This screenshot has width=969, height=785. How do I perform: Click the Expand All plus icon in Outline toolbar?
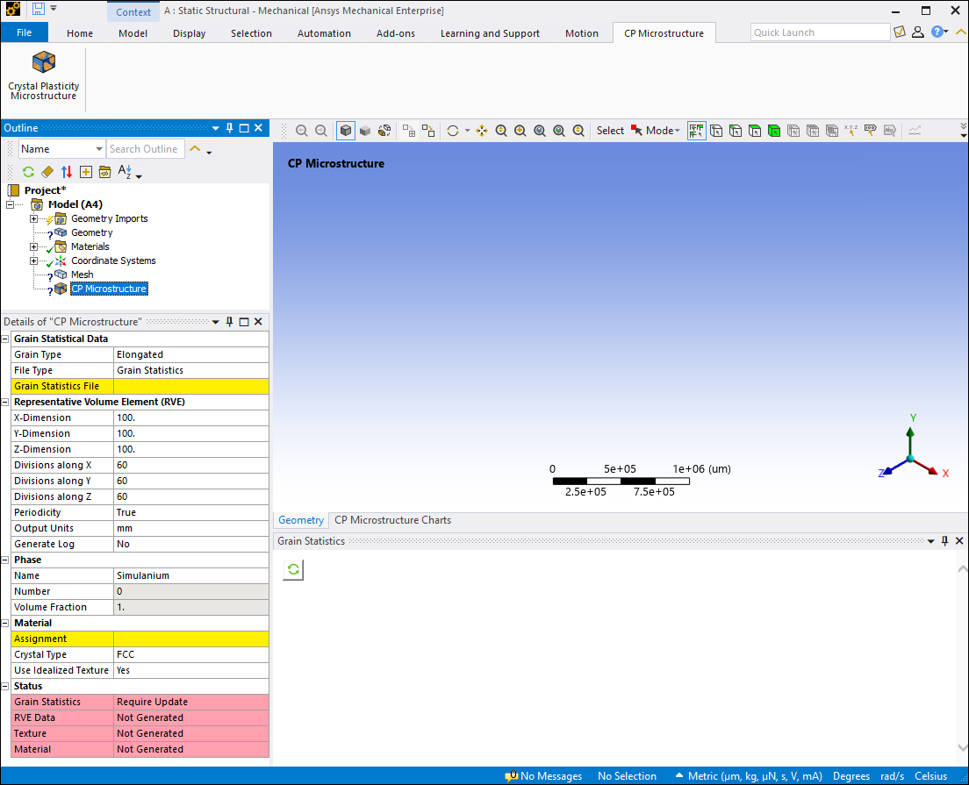click(x=85, y=172)
